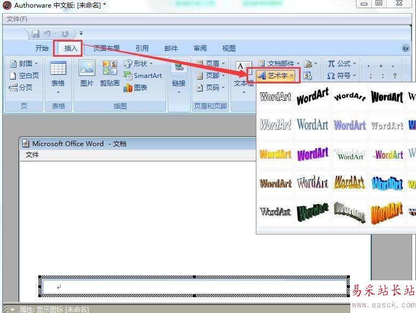The height and width of the screenshot is (313, 416).
Task: Insert a 图片 picture
Action: point(87,74)
